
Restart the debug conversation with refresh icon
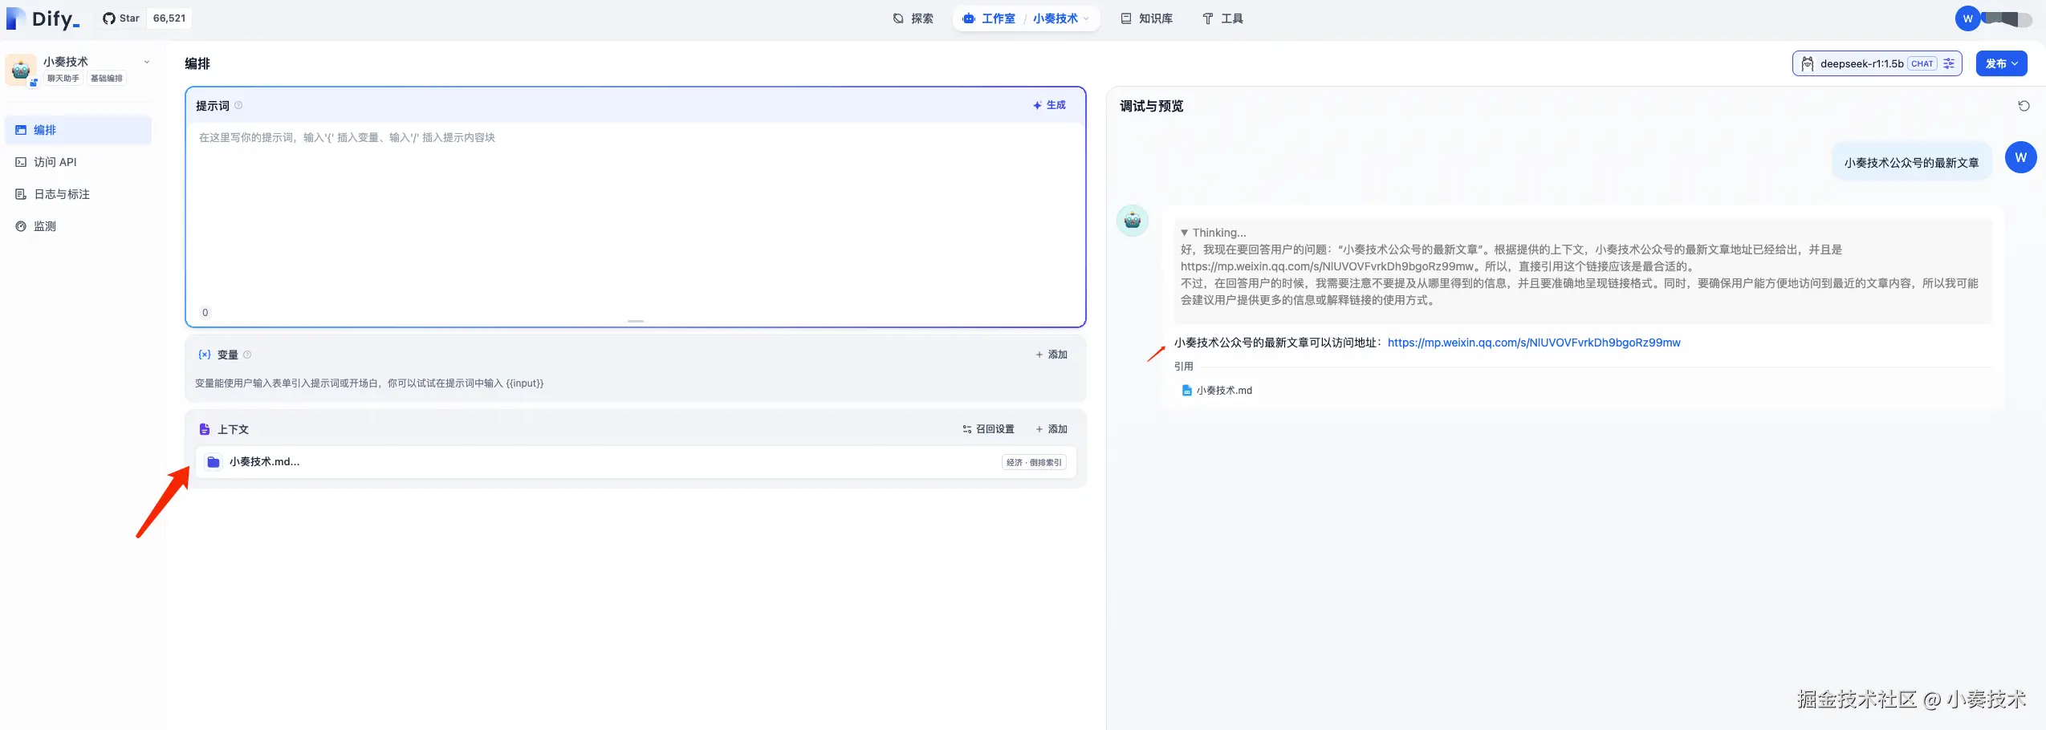click(x=2024, y=106)
